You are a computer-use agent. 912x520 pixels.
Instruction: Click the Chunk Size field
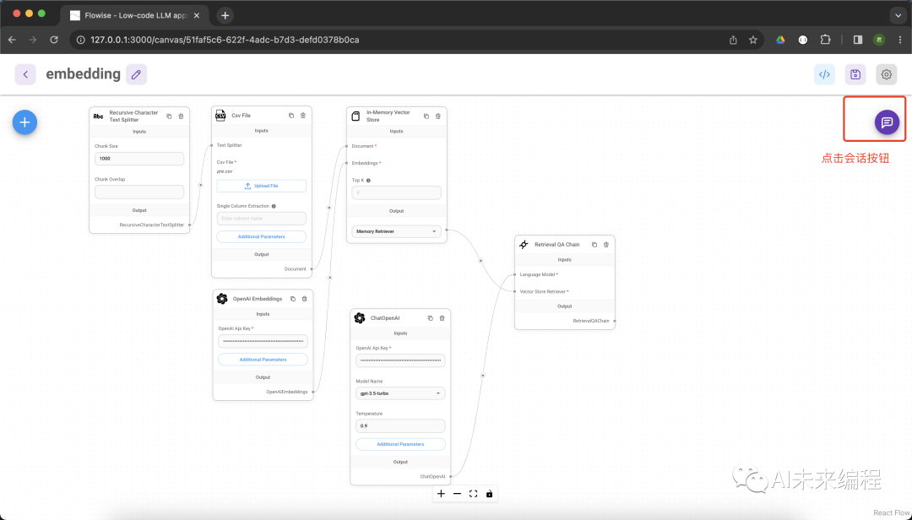coord(139,159)
